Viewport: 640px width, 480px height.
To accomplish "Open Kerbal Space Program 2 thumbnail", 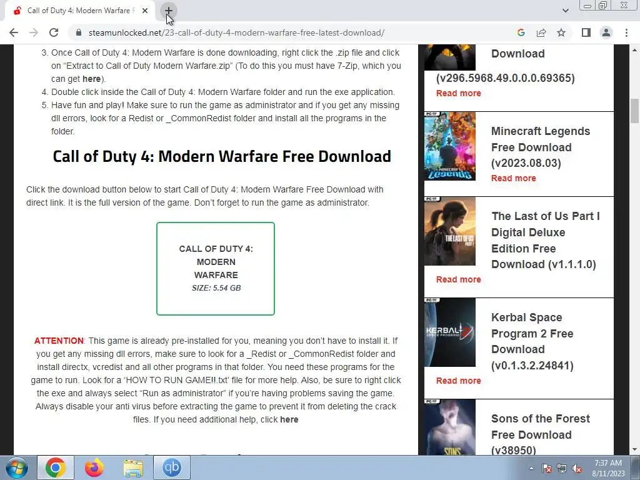I will 450,332.
